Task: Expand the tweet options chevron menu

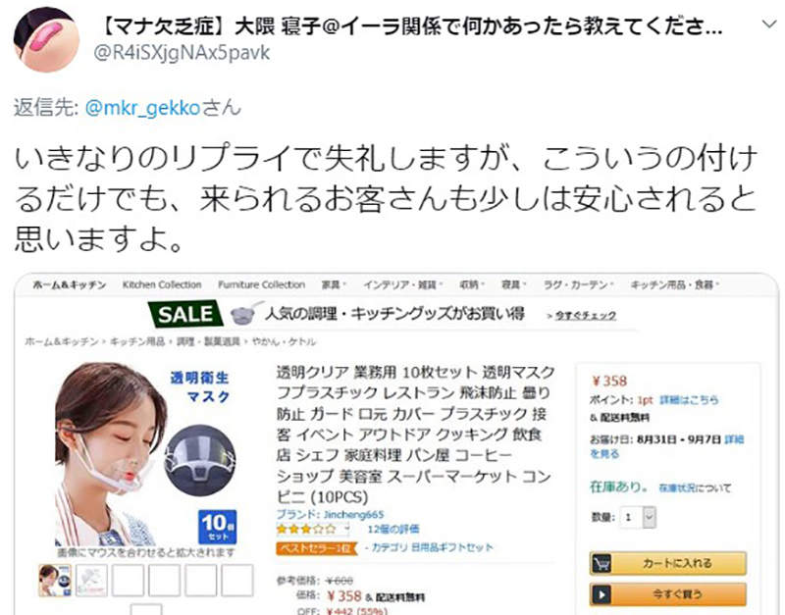Action: [769, 24]
